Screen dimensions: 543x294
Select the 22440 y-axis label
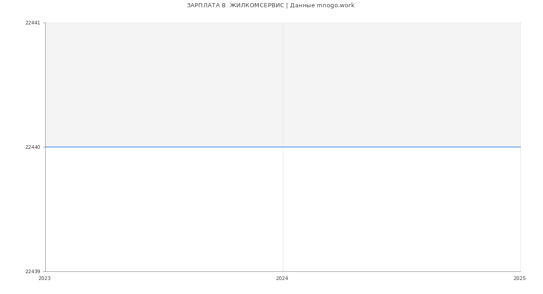pyautogui.click(x=33, y=147)
